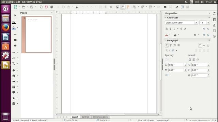218x122 pixels.
Task: Open the highlighting color dropdown arrow
Action: click(x=178, y=35)
